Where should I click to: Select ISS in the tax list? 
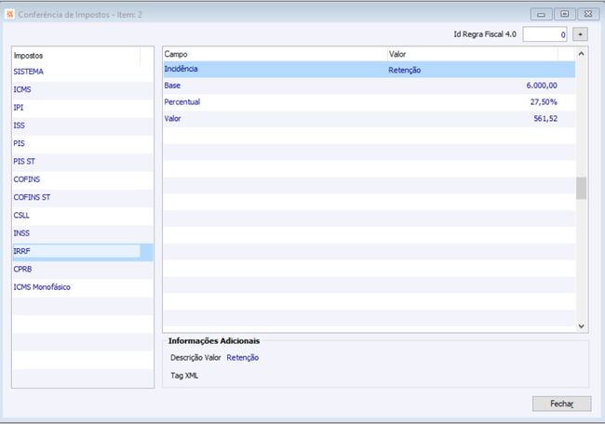pos(83,126)
